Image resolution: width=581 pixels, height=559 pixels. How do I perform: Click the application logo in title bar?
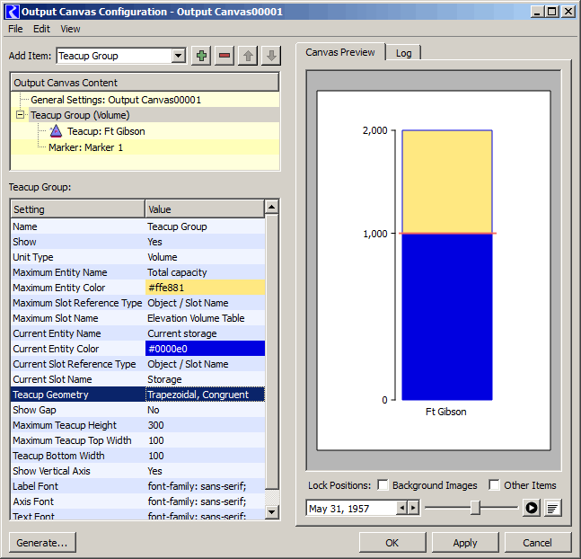click(x=13, y=12)
